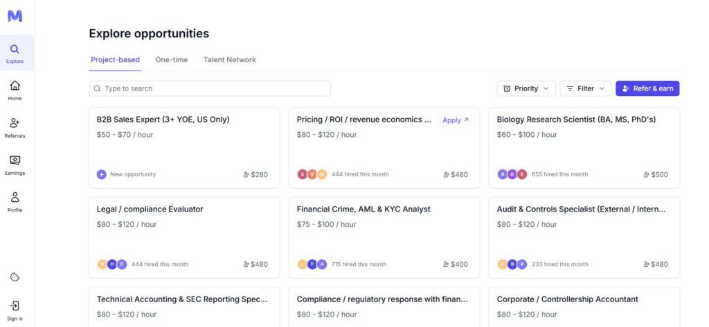Click the '$60 - $100 / hour' rate
Viewport: 709px width, 327px height.
click(527, 135)
